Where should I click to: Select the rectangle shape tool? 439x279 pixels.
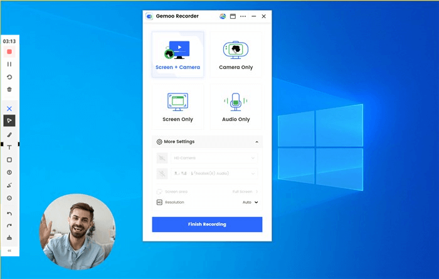click(9, 160)
